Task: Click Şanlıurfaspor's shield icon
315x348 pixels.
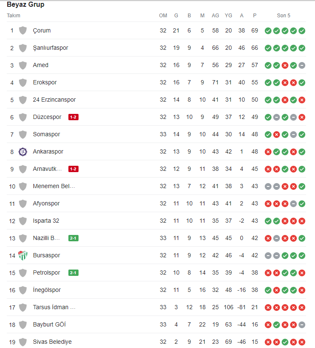Action: coord(23,48)
